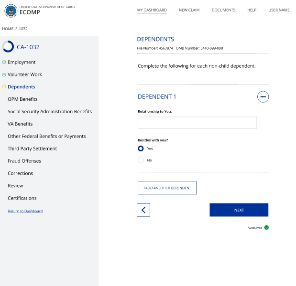Click the ECOMP header title text
The image size is (296, 286).
[30, 12]
